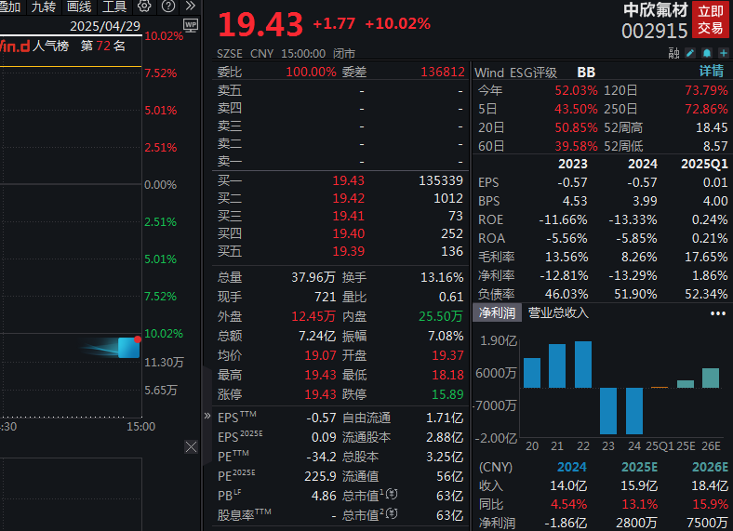The image size is (733, 531).
Task: Click the 跌停 limit-down price 15.89
Action: point(447,394)
